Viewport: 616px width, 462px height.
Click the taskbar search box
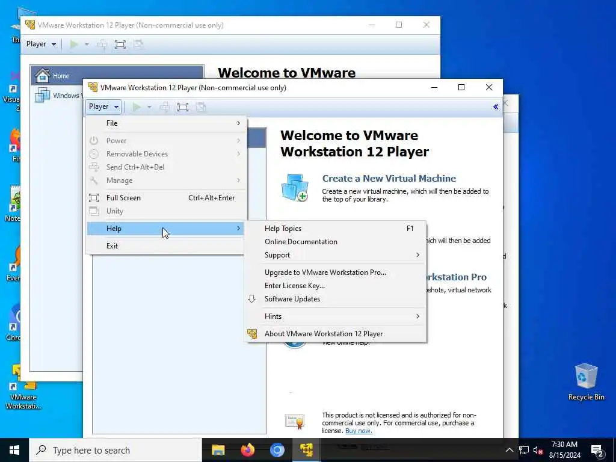(115, 450)
